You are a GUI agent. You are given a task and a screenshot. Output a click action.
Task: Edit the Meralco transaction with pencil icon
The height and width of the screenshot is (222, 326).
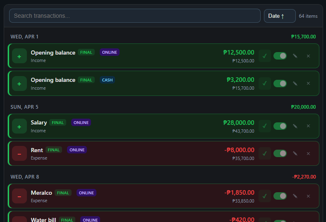coord(295,196)
